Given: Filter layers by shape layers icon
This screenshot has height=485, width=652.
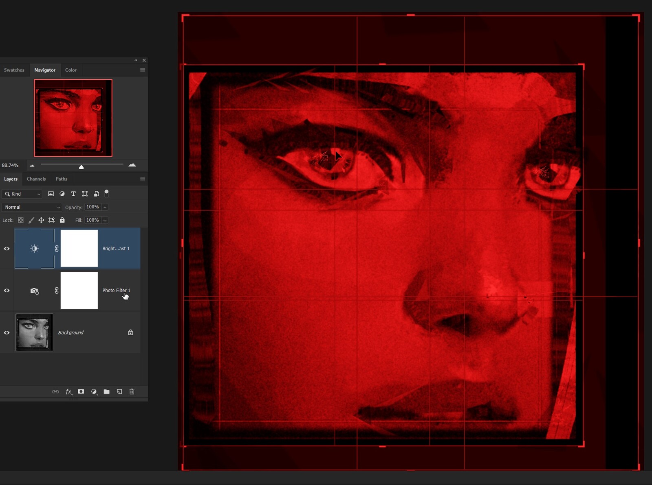Looking at the screenshot, I should point(85,194).
